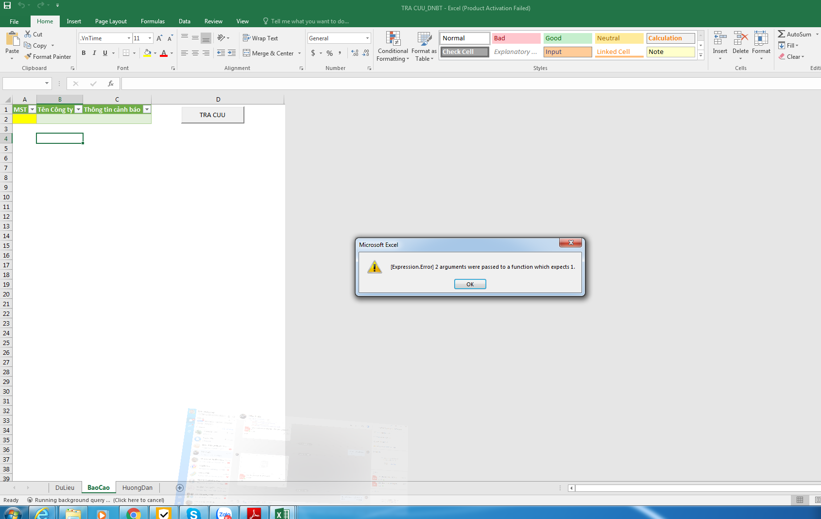Launch Google Chrome from the taskbar
The image size is (821, 519).
coord(133,513)
